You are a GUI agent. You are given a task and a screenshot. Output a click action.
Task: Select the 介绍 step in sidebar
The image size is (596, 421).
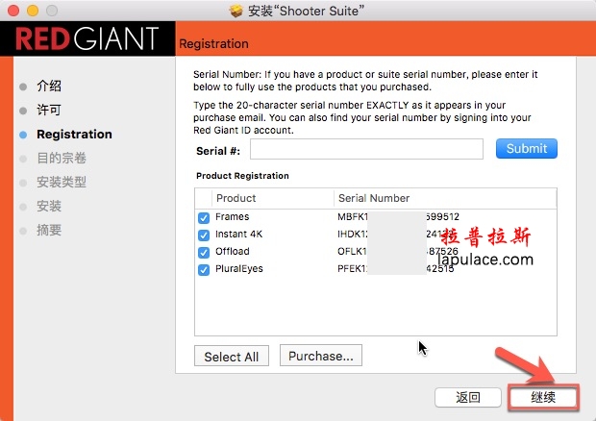[x=49, y=86]
